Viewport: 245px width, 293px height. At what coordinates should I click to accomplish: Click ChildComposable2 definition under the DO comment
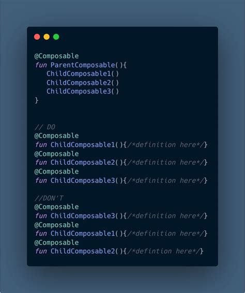(x=83, y=162)
